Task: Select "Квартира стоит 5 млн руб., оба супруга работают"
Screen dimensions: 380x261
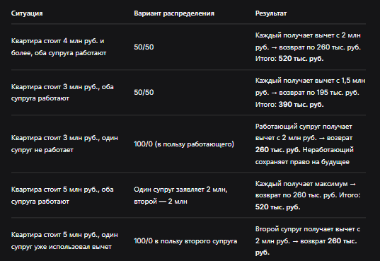Action: click(62, 195)
